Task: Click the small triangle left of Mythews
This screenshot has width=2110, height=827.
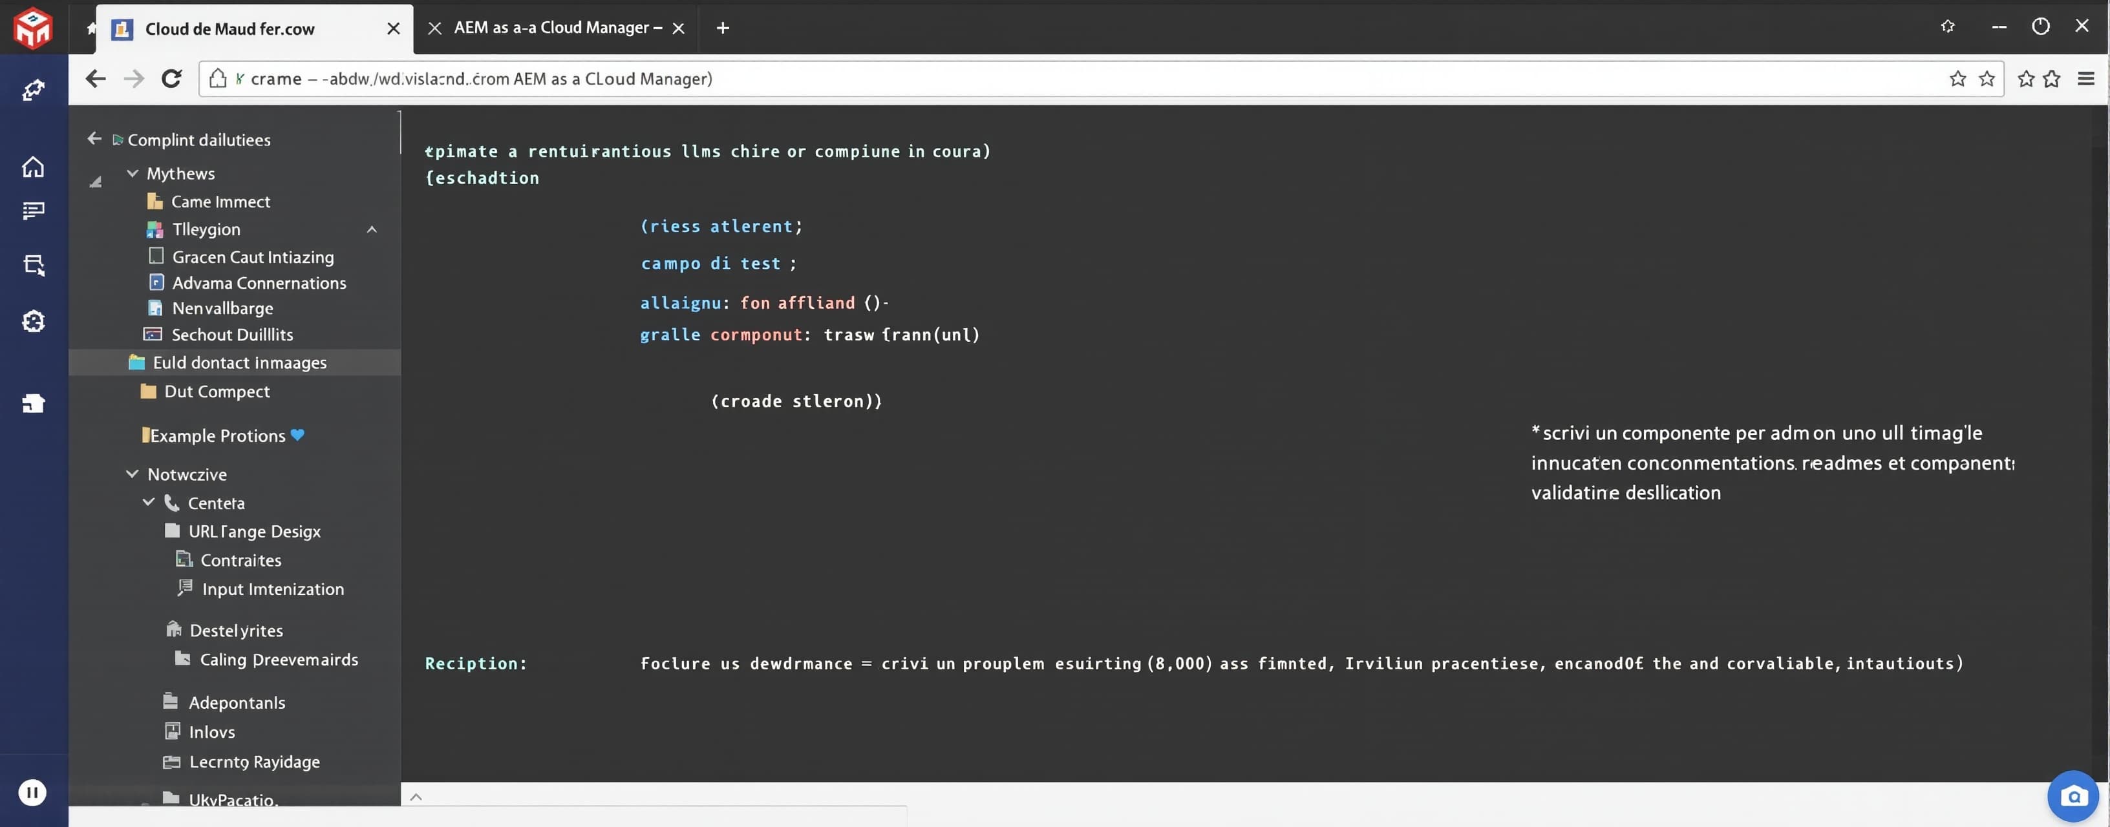Action: click(96, 182)
